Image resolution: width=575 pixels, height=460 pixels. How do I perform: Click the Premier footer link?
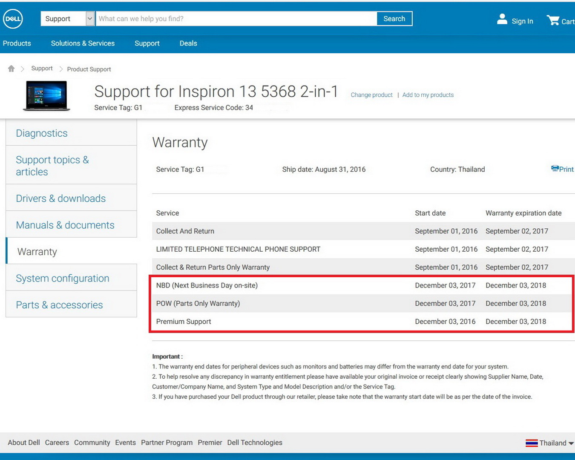210,443
